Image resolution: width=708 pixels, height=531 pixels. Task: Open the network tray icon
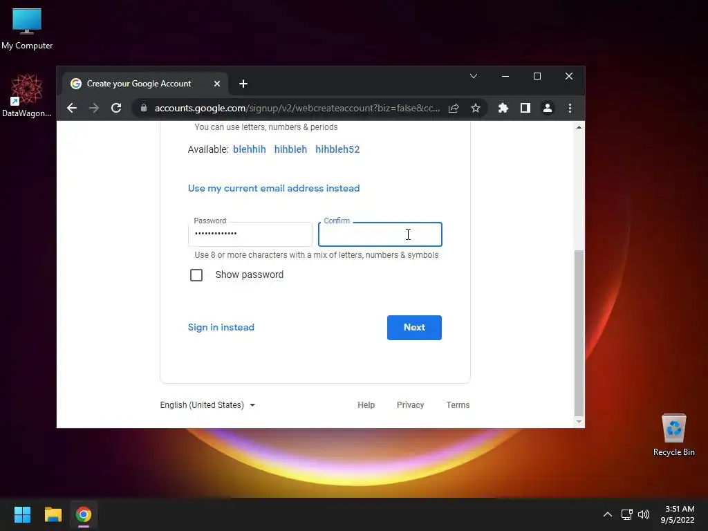coord(626,514)
